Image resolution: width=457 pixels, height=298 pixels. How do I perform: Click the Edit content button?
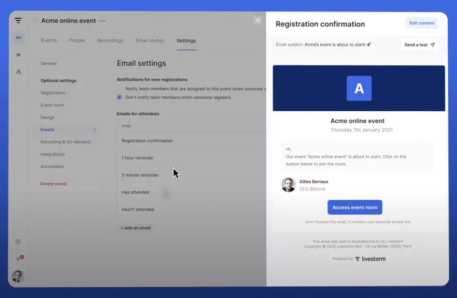pos(422,23)
